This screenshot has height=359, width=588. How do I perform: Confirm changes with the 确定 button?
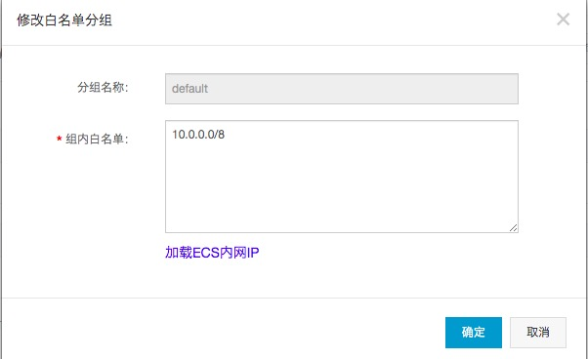click(474, 333)
